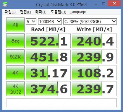The width and height of the screenshot is (123, 112).
Task: Expand the C: drive selection dropdown
Action: click(x=90, y=21)
